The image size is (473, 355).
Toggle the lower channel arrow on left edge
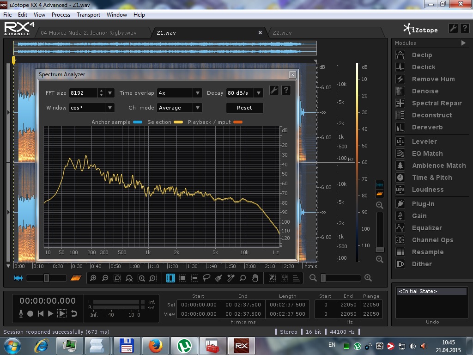[8, 212]
